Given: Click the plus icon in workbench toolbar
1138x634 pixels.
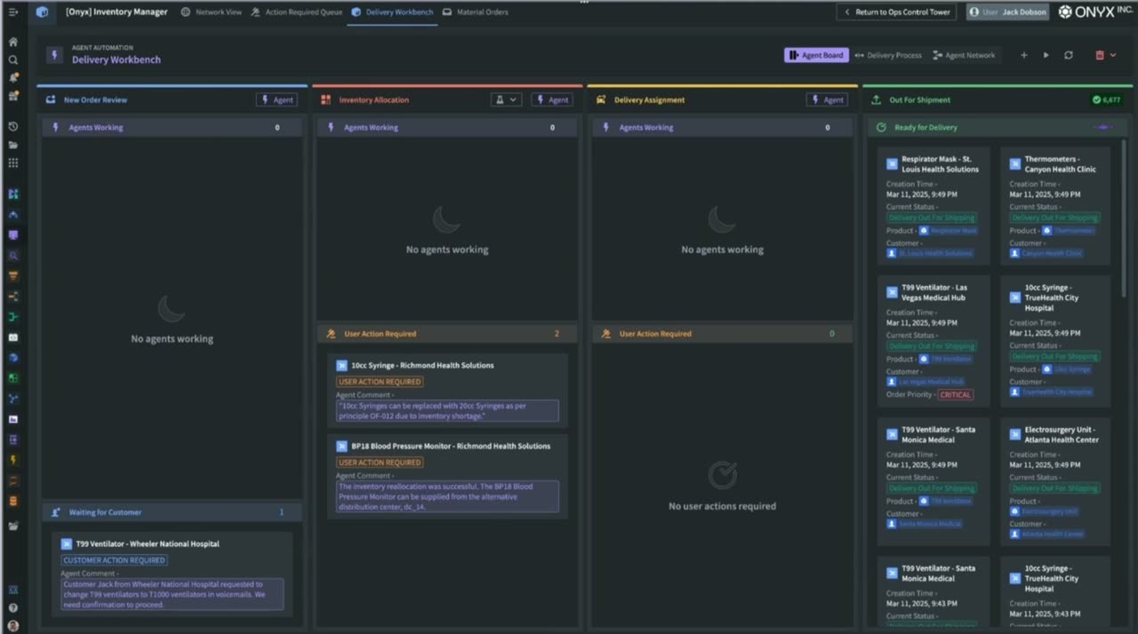Looking at the screenshot, I should 1023,55.
